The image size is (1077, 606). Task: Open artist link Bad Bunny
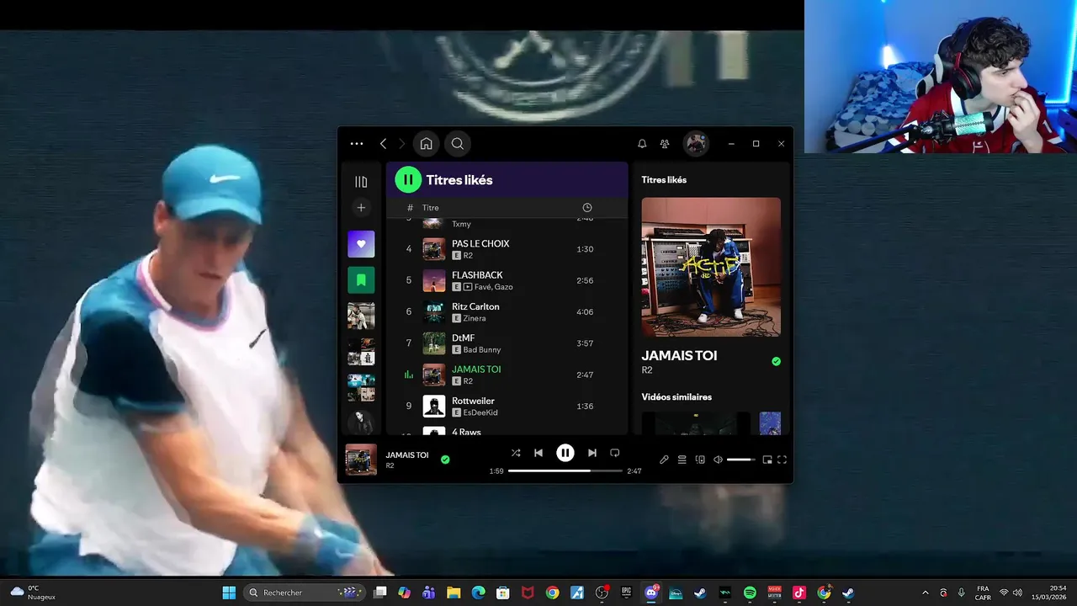[x=482, y=350]
